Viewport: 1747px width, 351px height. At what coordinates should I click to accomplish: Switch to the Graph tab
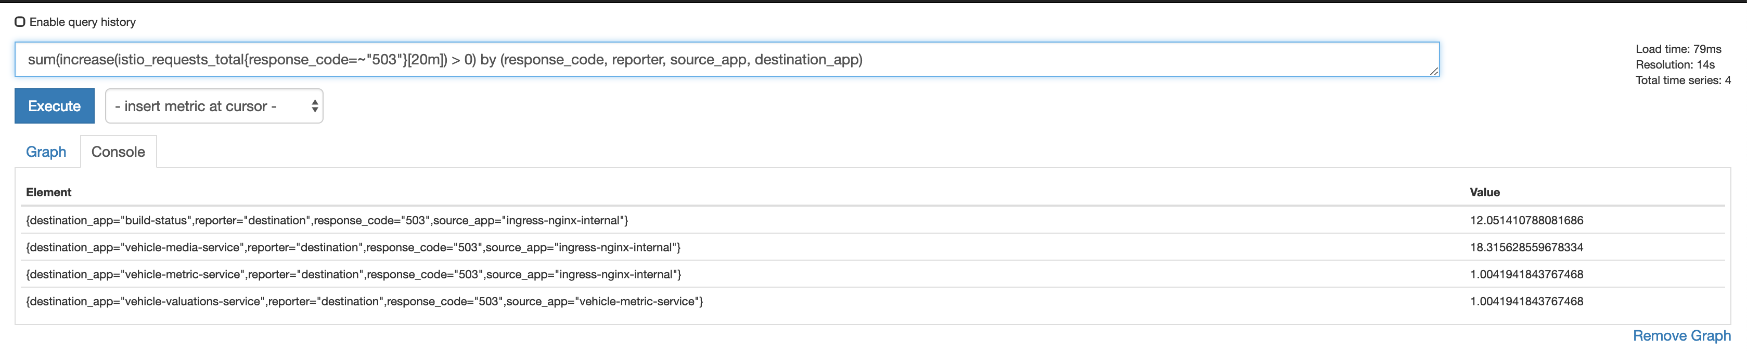coord(46,152)
